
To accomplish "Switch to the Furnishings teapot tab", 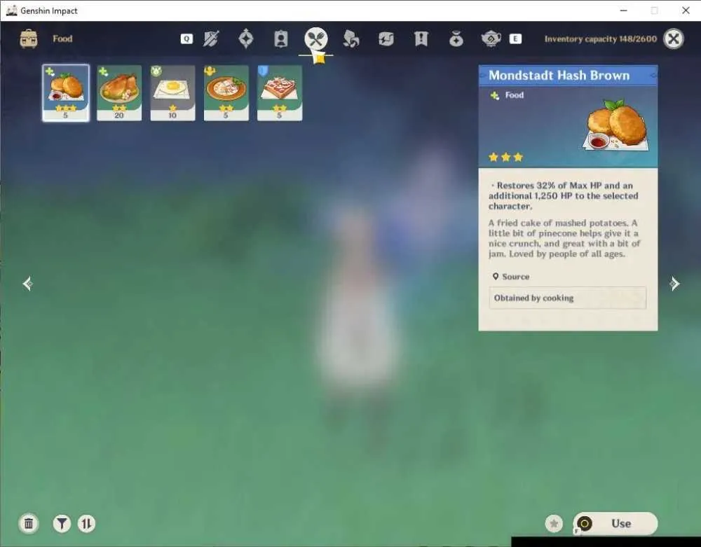I will 491,39.
